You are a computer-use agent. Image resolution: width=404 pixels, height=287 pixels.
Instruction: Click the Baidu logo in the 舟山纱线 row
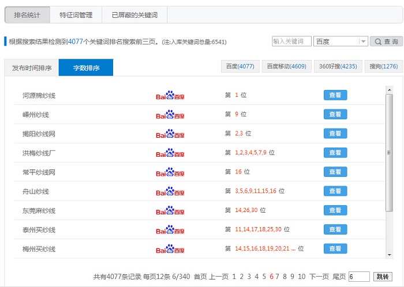point(170,191)
